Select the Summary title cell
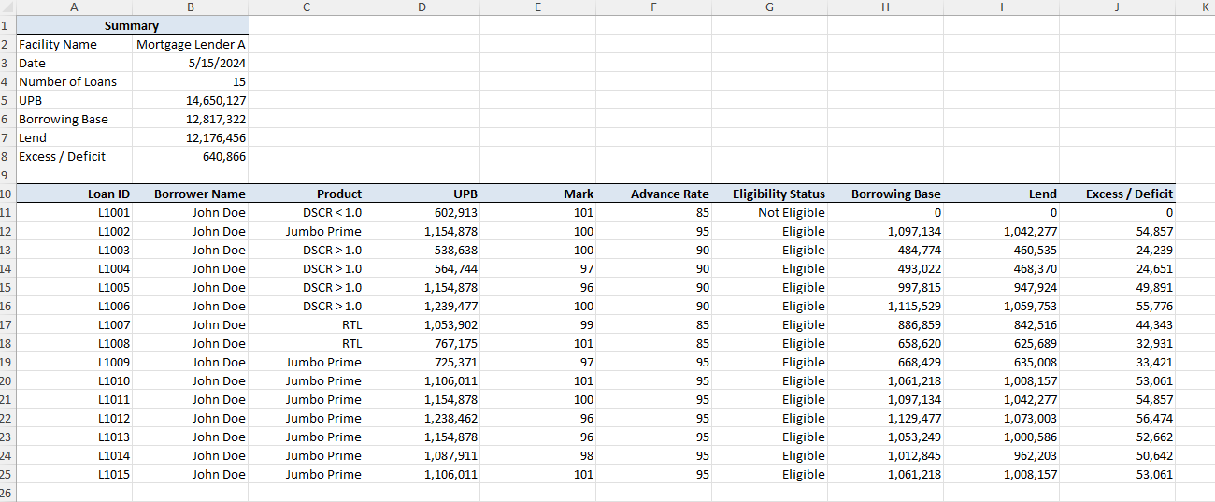Screen dimensions: 1215x502 pos(132,26)
